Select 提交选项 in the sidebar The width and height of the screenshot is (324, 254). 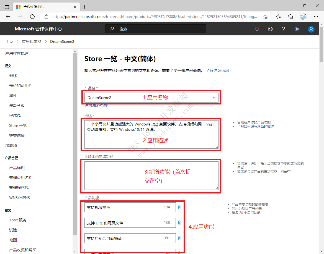[17, 135]
